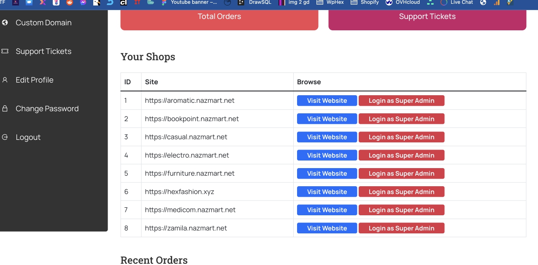Screen dimensions: 538x265
Task: Open the Messenger bookmark icon
Action: pos(83,3)
